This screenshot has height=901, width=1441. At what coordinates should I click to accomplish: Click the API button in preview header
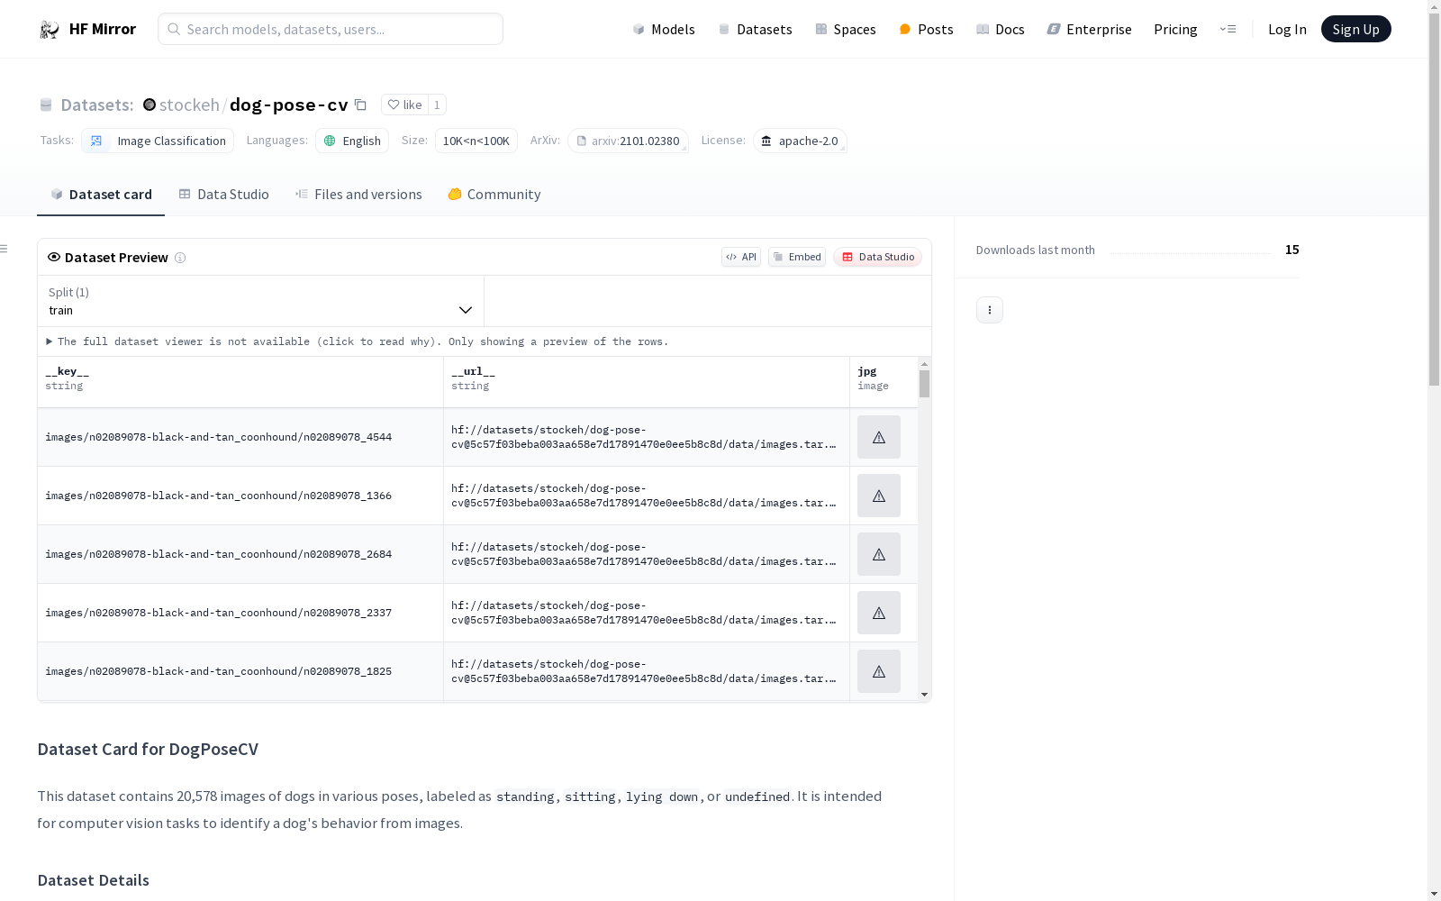point(741,257)
